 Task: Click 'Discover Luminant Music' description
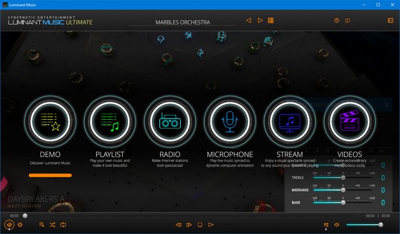coord(50,163)
